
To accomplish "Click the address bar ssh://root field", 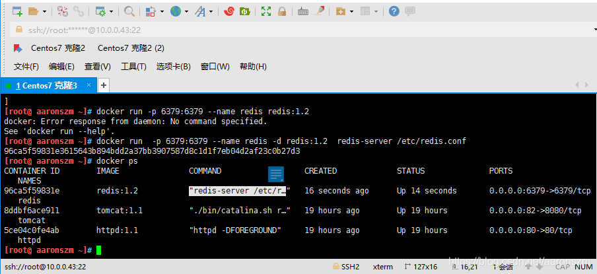I will pyautogui.click(x=302, y=30).
